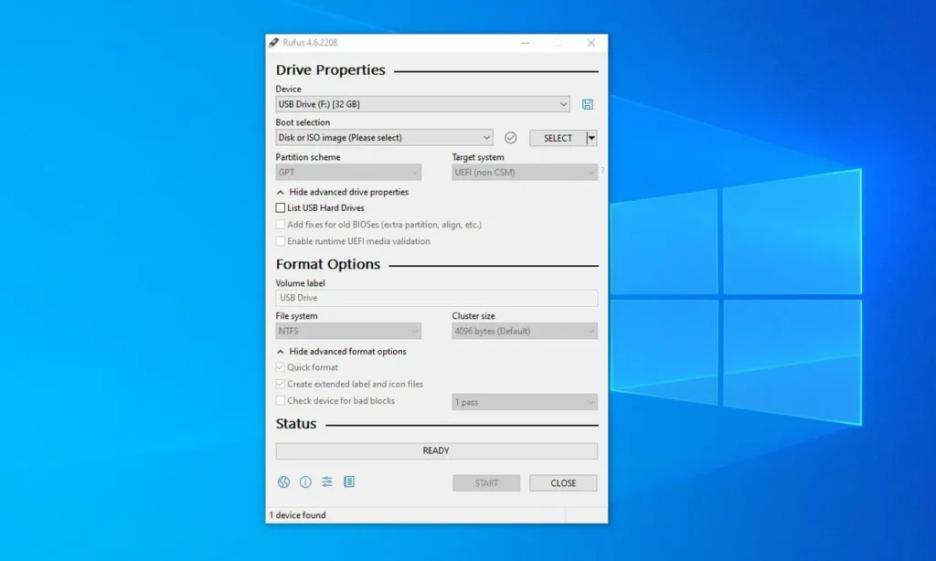Close the Rufus window with X
Image resolution: width=936 pixels, height=561 pixels.
pyautogui.click(x=591, y=42)
